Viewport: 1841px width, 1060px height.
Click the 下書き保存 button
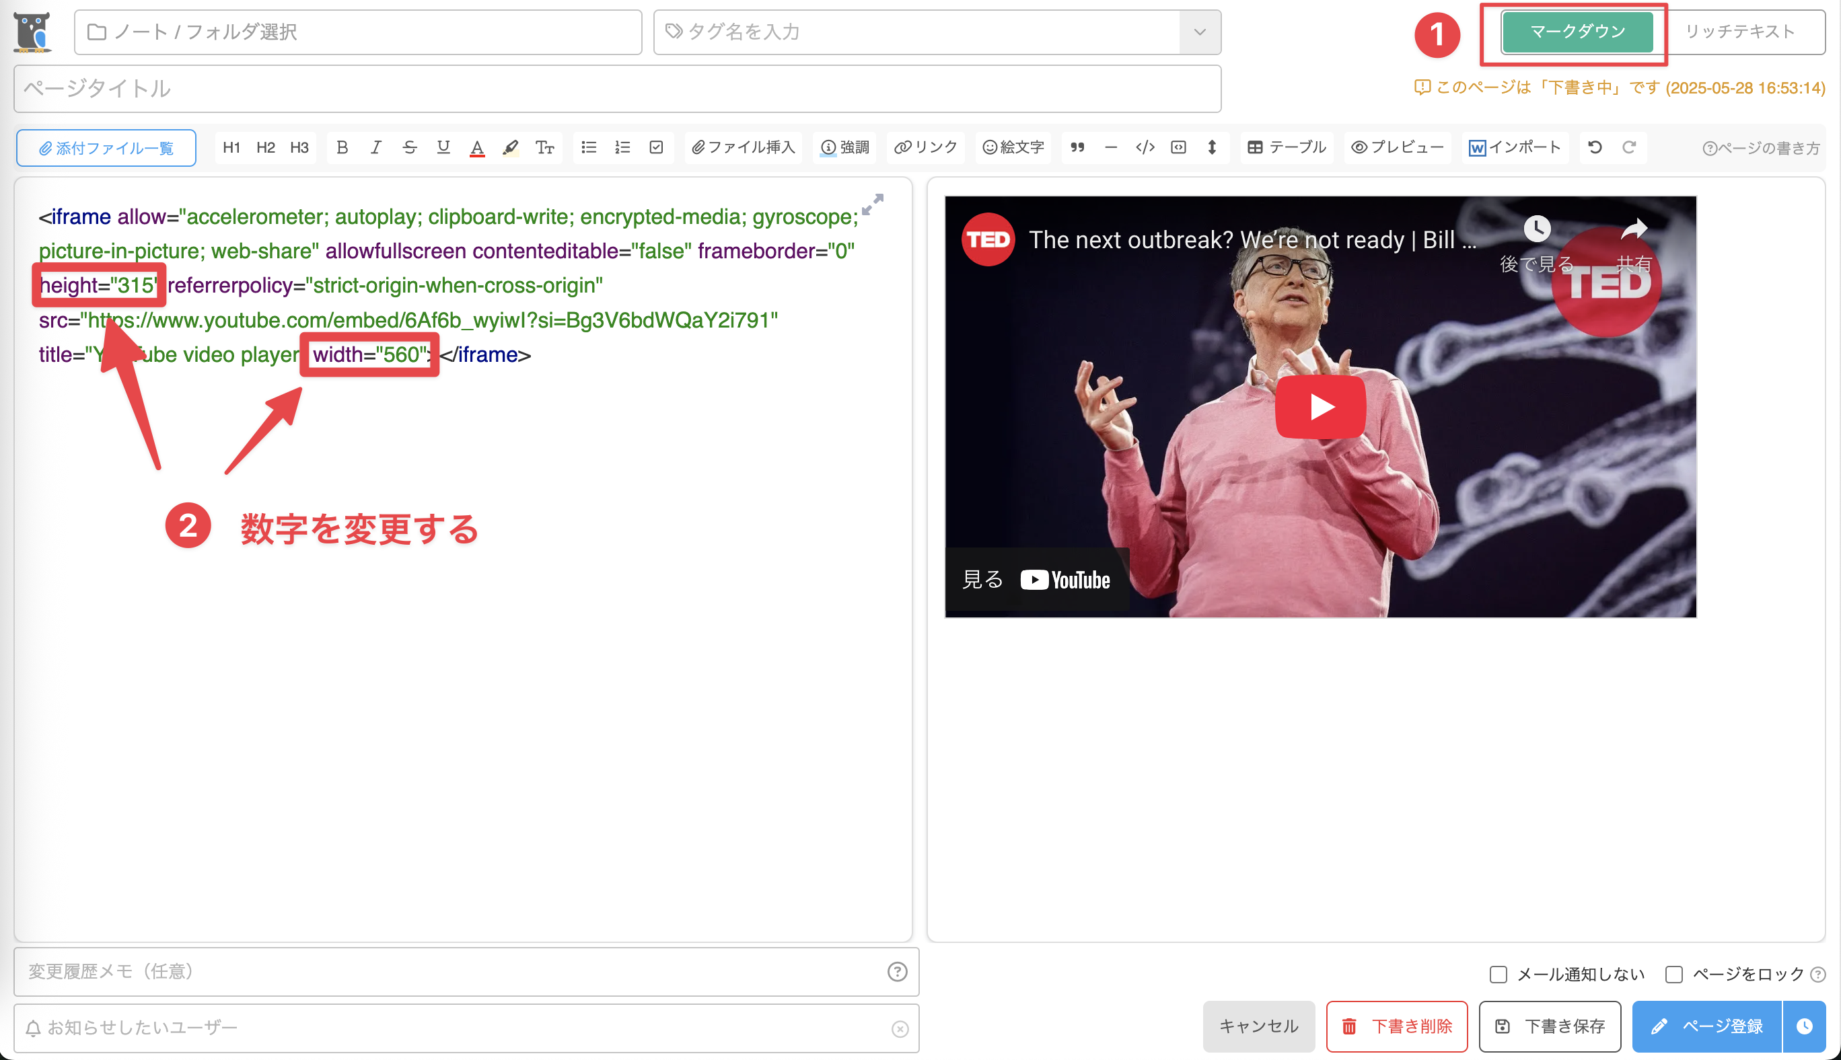click(1550, 1026)
